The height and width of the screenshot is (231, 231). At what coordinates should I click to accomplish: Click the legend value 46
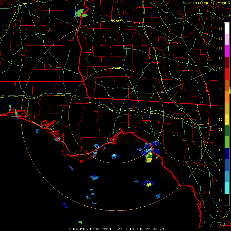coord(220,79)
